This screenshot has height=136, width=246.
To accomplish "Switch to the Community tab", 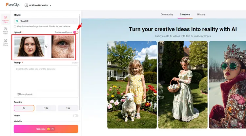I will [167, 14].
